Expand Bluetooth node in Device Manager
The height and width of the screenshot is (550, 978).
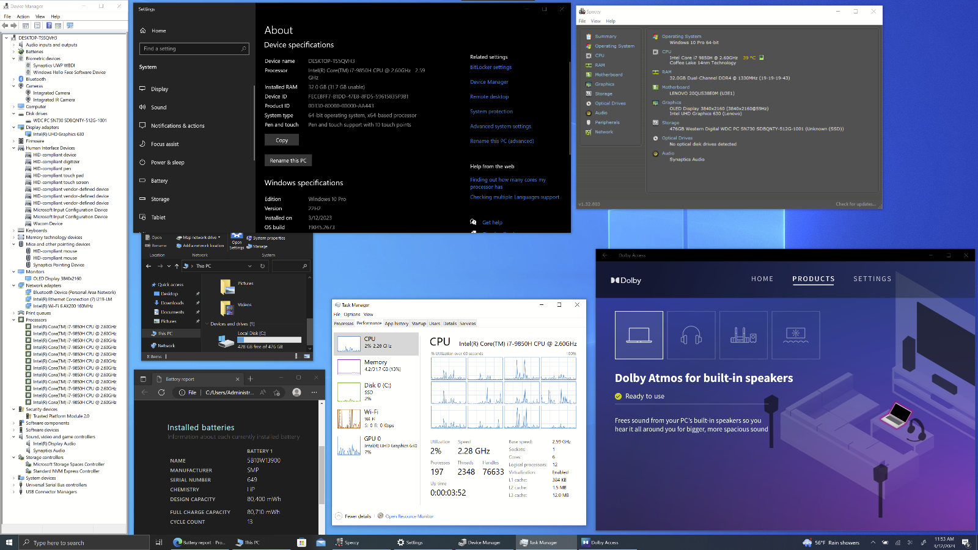pos(13,79)
